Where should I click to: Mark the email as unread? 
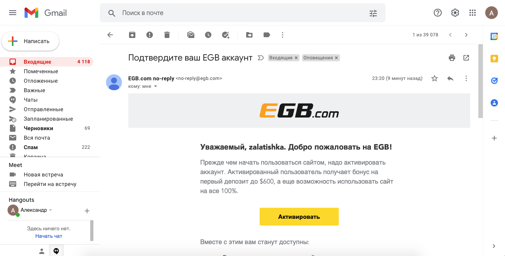(x=191, y=35)
